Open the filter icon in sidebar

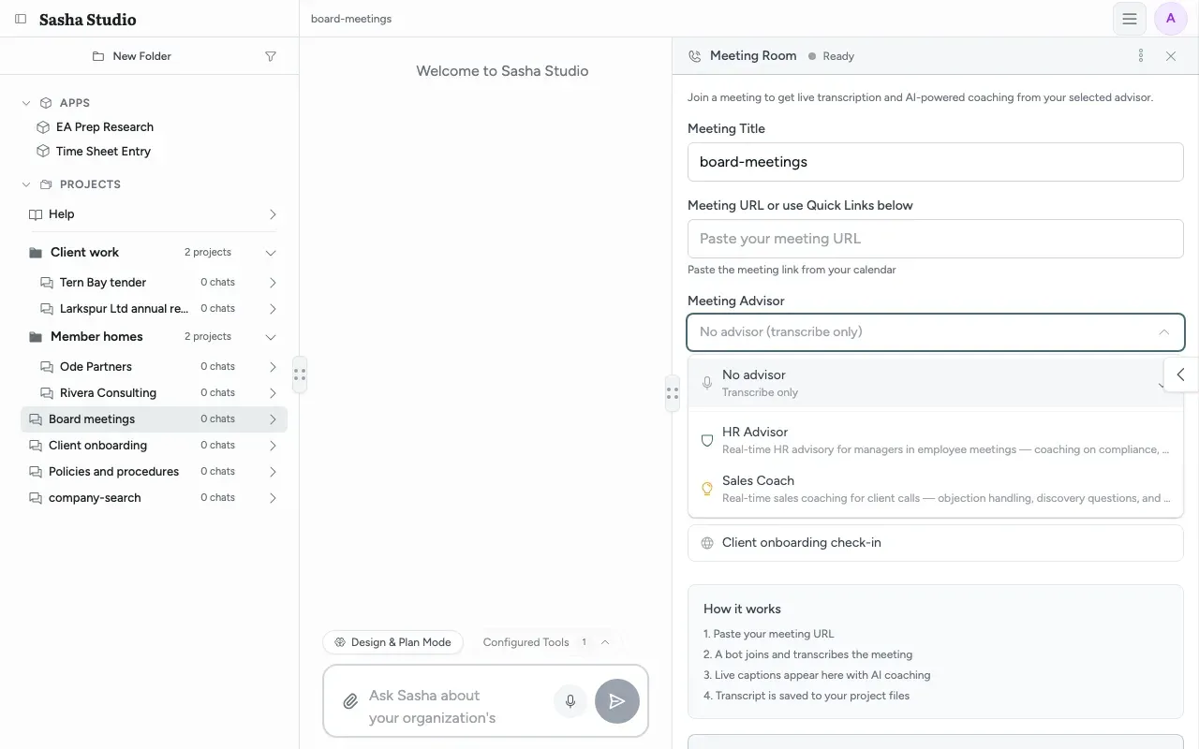(x=271, y=56)
